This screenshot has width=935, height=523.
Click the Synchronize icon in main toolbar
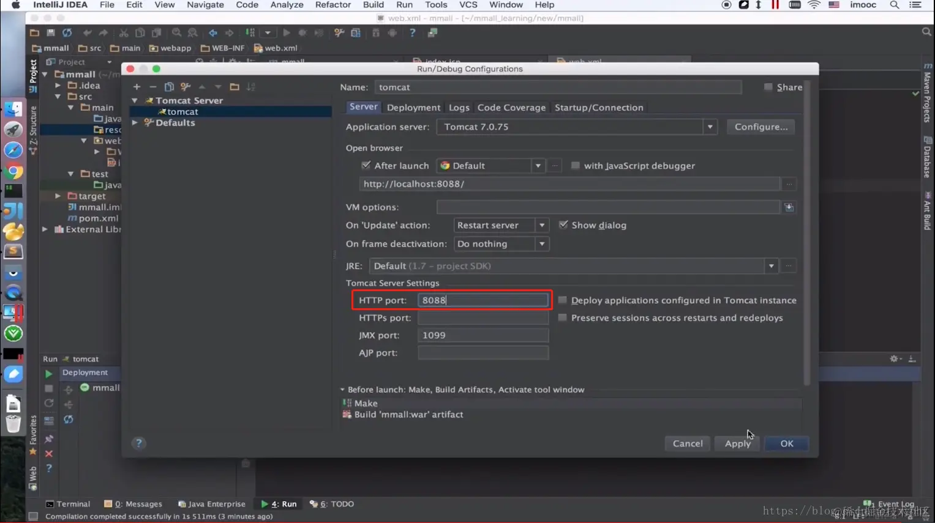pos(67,33)
